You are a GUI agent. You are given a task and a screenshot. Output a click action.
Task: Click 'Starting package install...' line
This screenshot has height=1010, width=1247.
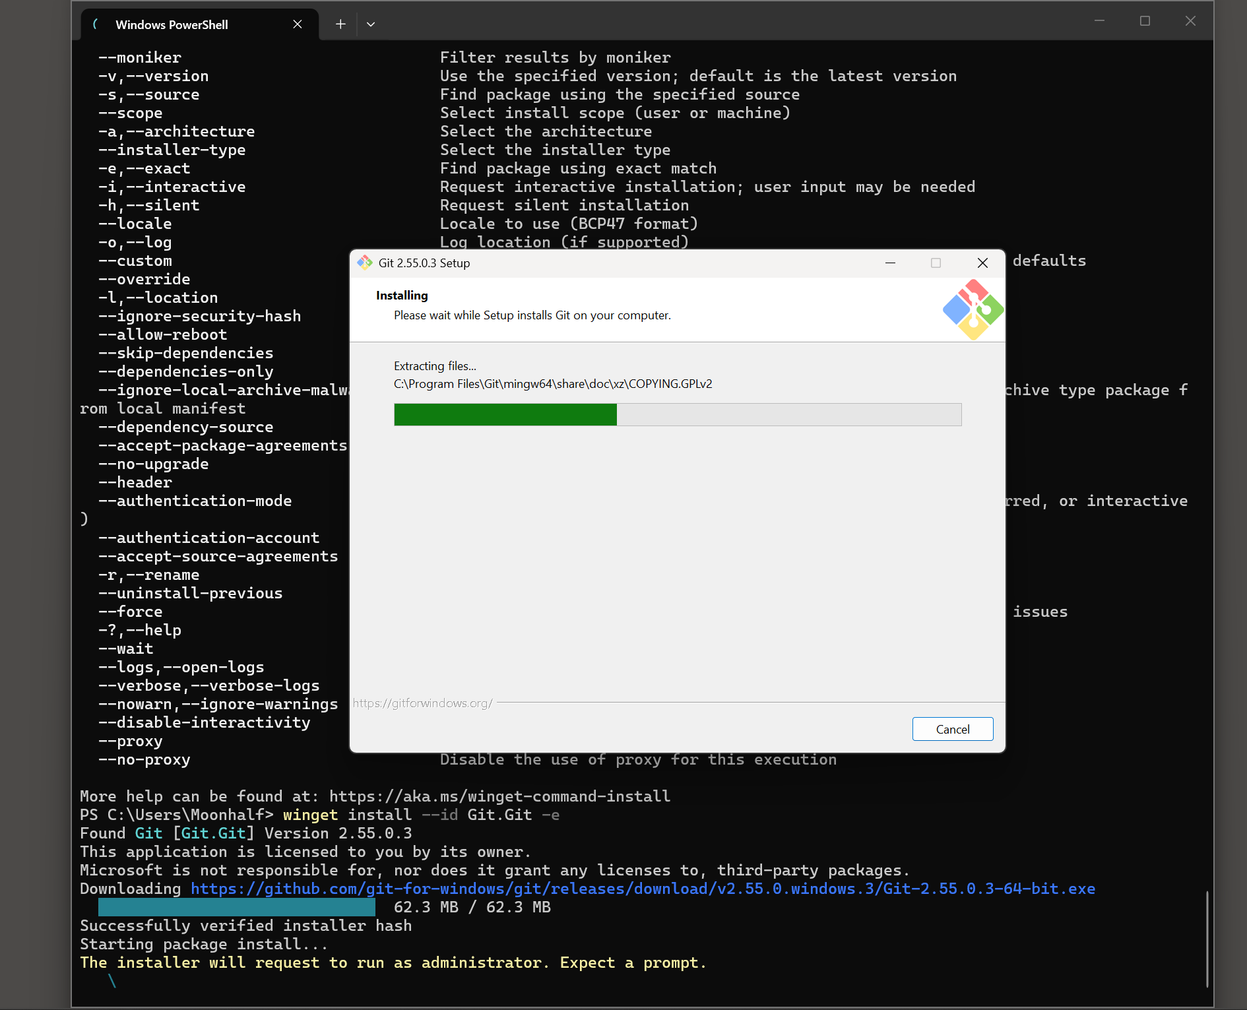[205, 944]
